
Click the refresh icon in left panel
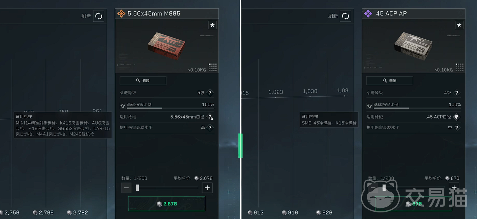coord(99,16)
